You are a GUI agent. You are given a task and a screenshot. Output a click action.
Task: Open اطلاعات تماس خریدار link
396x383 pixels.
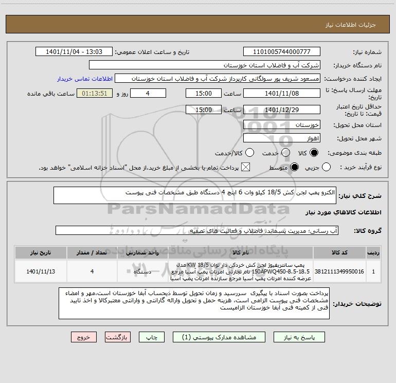click(x=85, y=79)
